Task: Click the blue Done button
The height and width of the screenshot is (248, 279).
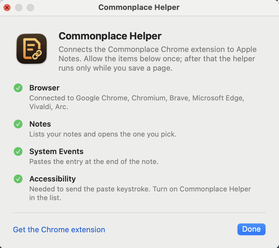Action: (x=252, y=229)
